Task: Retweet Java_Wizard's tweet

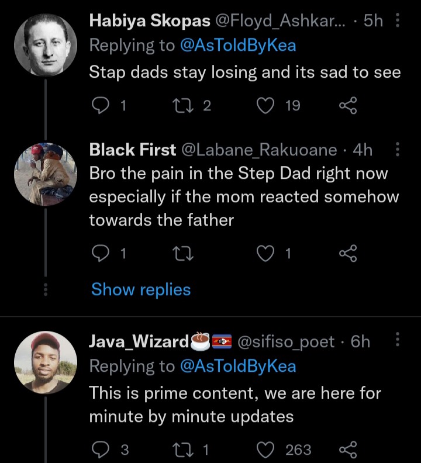Action: pyautogui.click(x=183, y=450)
